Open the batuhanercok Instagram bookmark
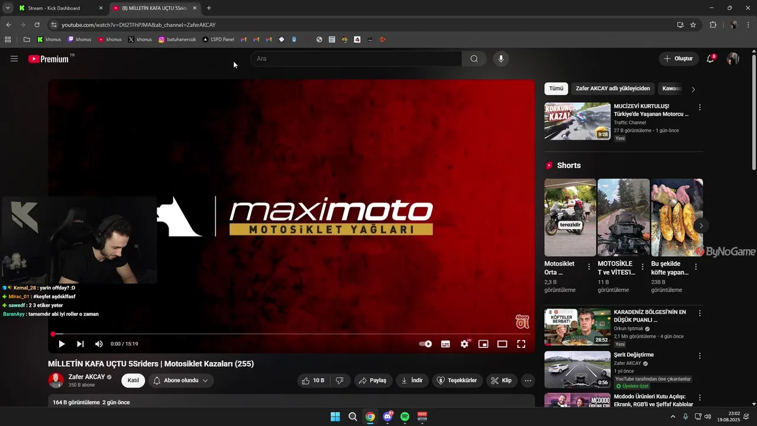Screen dimensions: 757x426 (178, 40)
